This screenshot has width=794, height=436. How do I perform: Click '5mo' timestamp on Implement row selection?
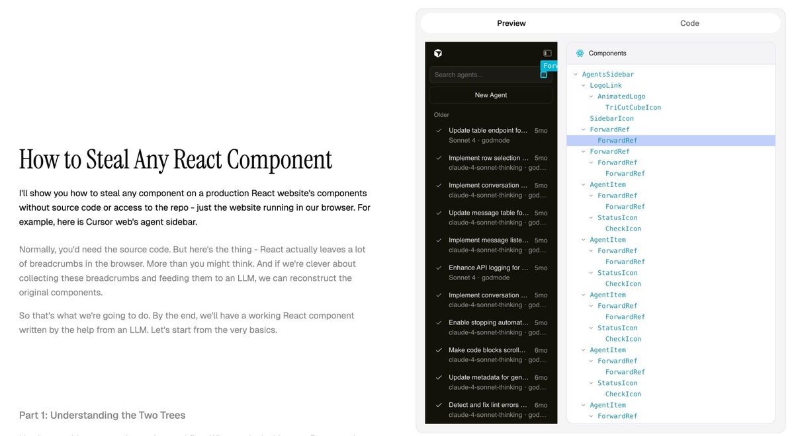[541, 158]
